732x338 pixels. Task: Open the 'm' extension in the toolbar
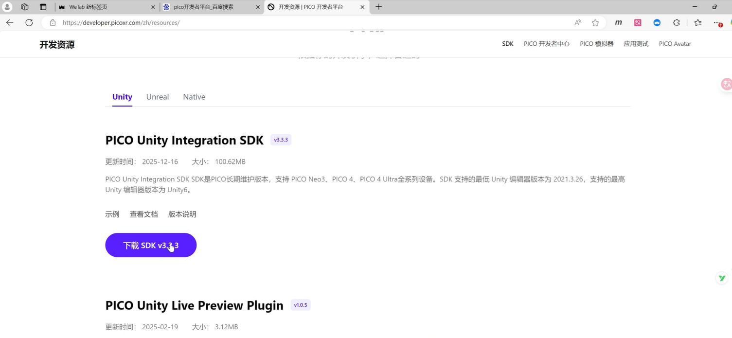pyautogui.click(x=618, y=22)
